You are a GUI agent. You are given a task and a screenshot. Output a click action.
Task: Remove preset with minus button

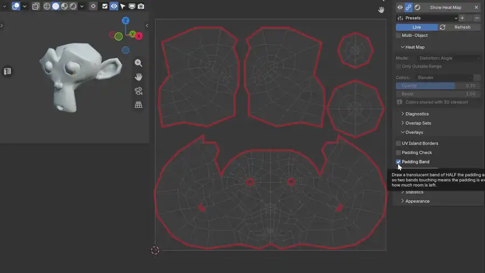[477, 18]
